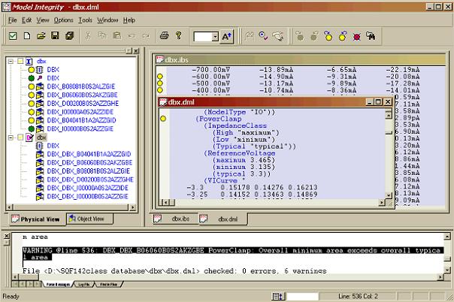Select DBX_DBX_D00200B0S2AZZGHE in the tree
Viewport: 454px width, 302px height.
pos(90,180)
